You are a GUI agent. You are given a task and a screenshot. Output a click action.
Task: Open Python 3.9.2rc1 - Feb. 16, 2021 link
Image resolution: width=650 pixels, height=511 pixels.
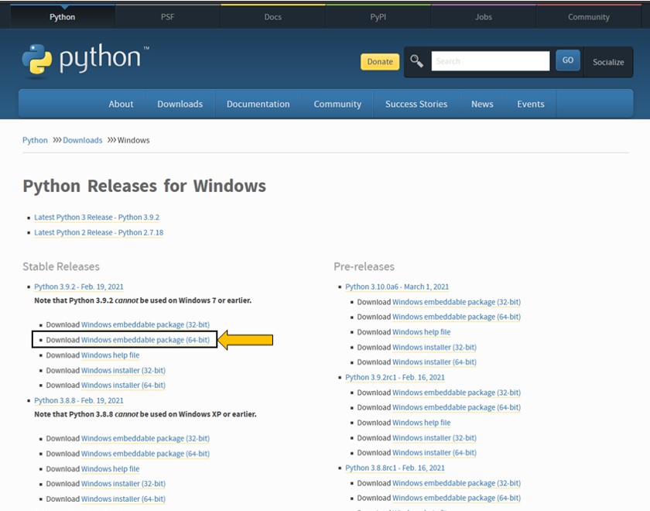click(395, 378)
